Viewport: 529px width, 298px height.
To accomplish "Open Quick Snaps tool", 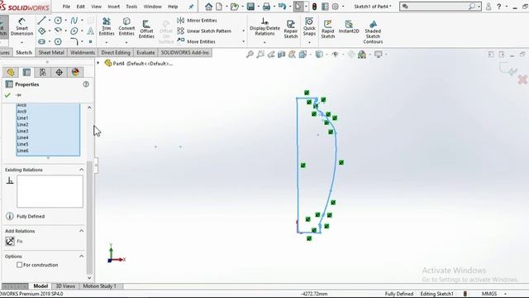I will 309,26.
